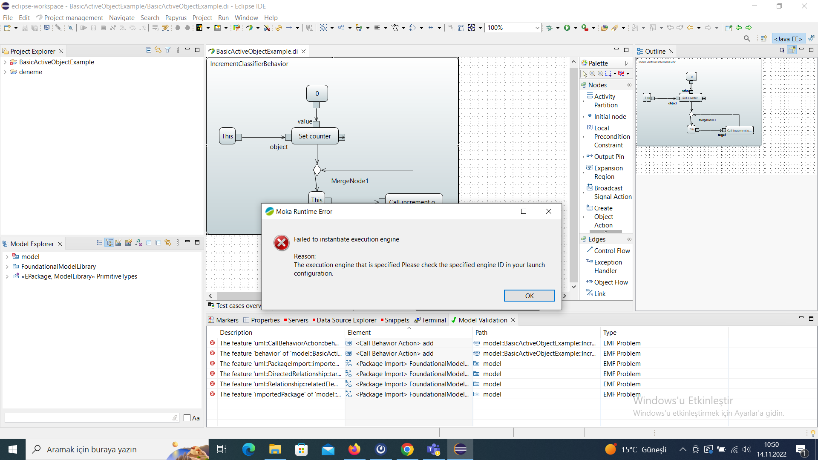818x460 pixels.
Task: Switch to the Java EE perspective
Action: click(x=788, y=39)
